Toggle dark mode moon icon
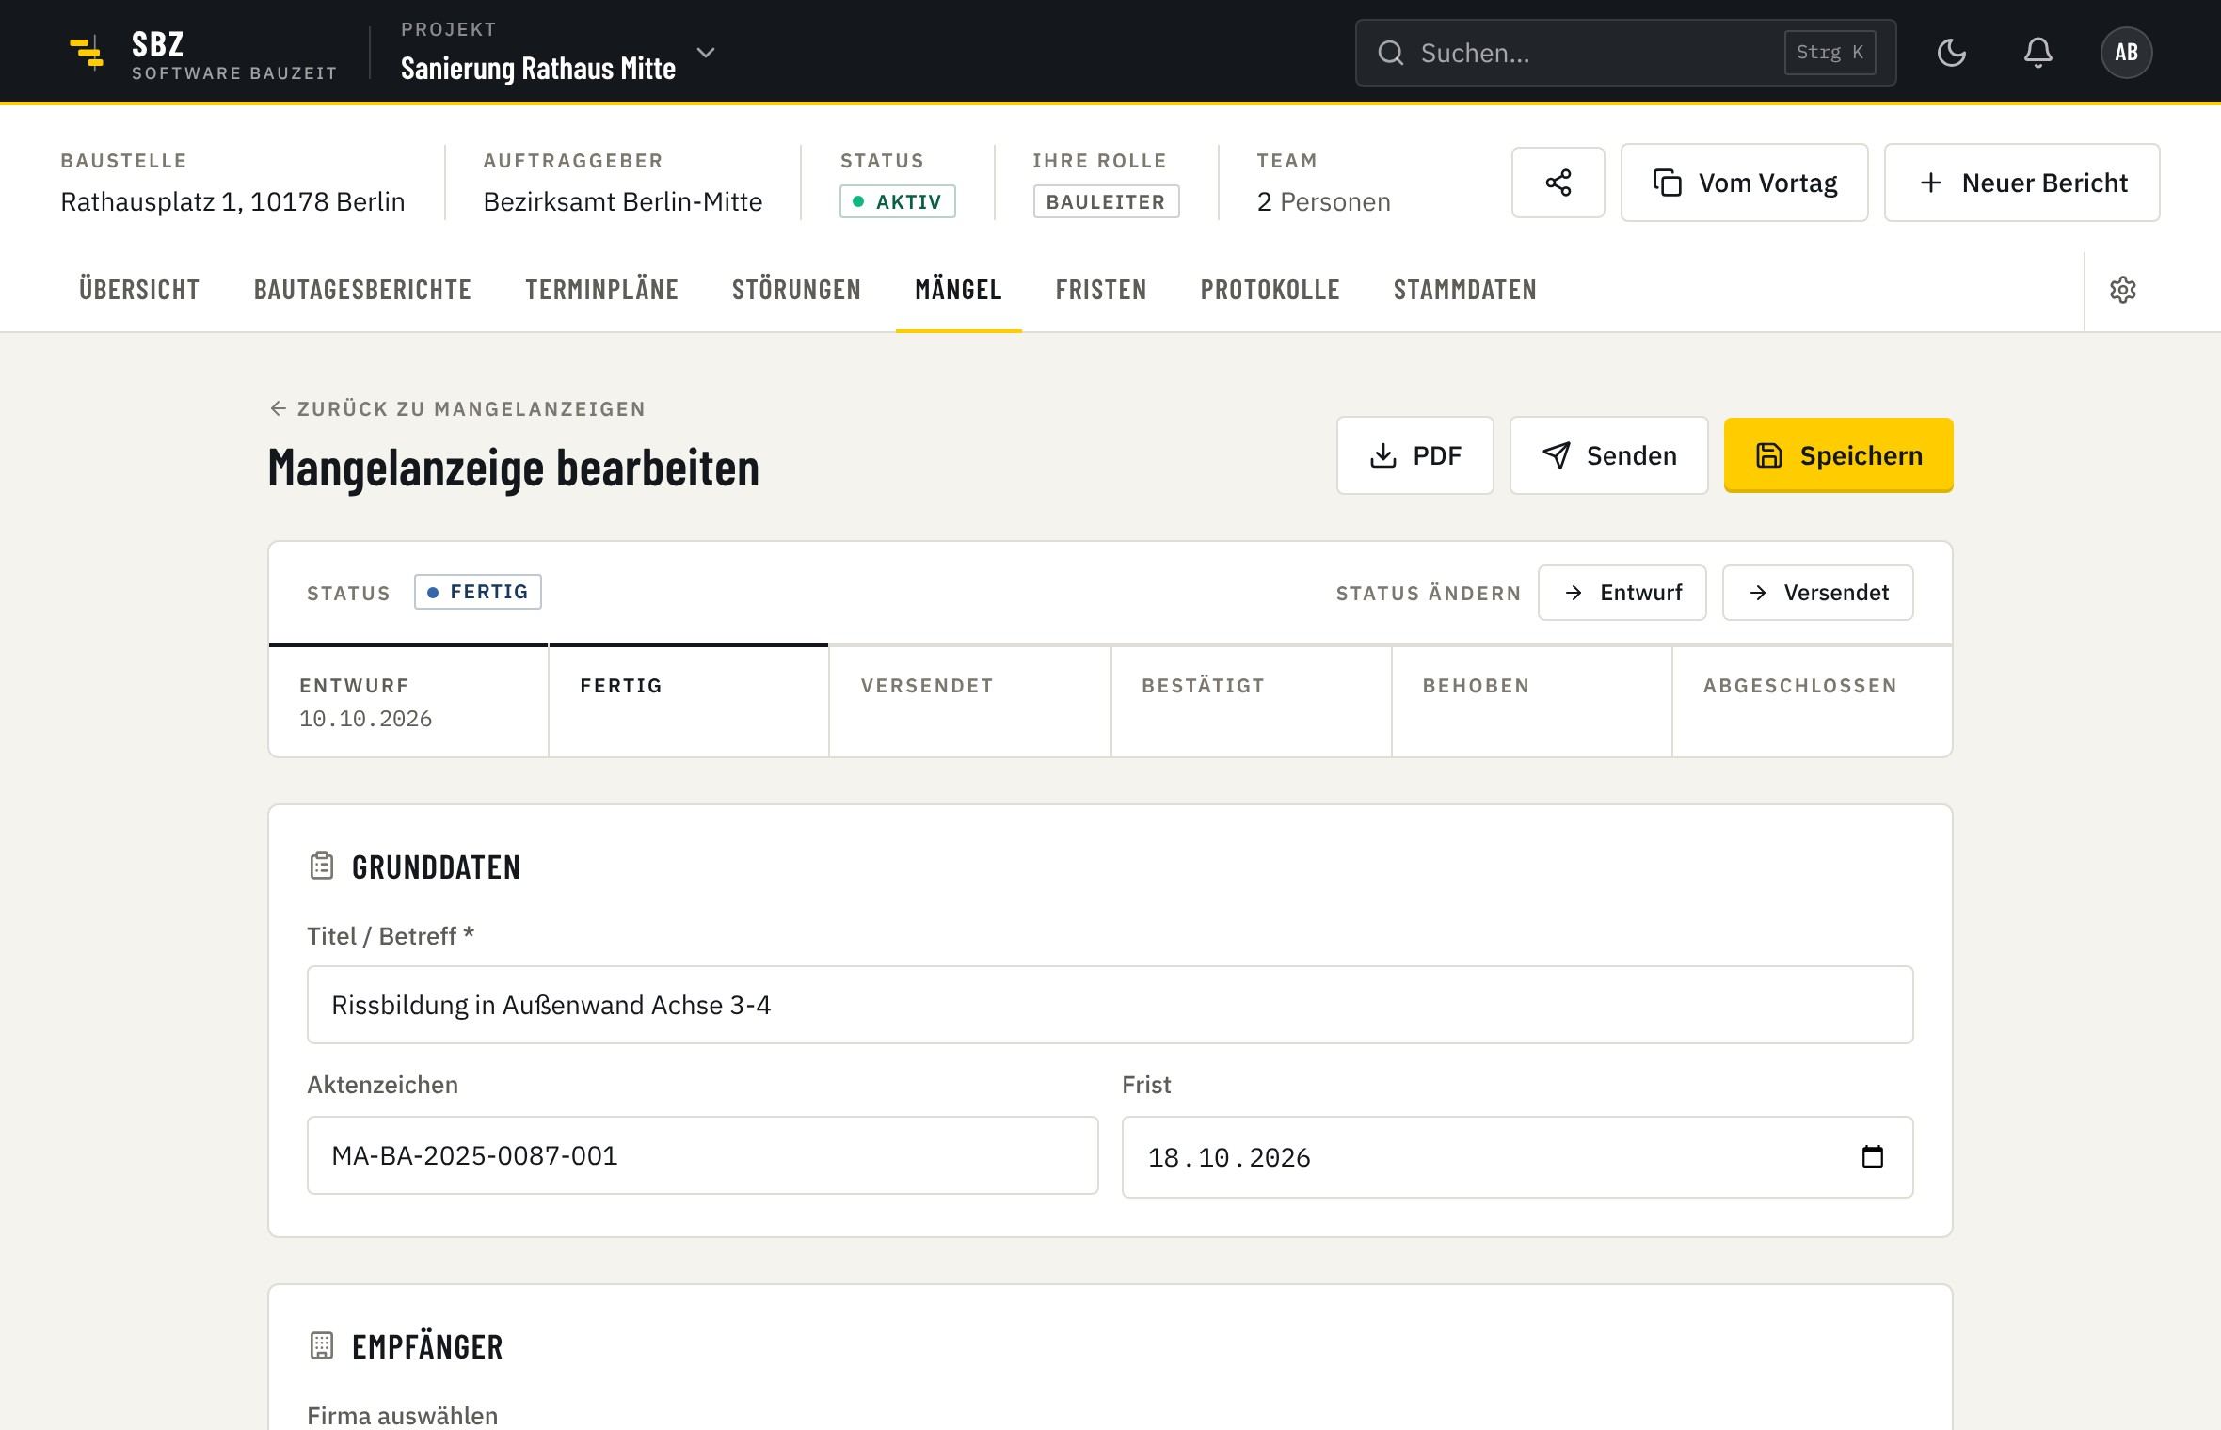The height and width of the screenshot is (1430, 2221). point(1951,53)
